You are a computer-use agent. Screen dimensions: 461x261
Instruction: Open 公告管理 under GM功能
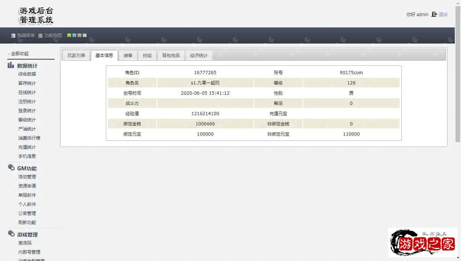27,213
